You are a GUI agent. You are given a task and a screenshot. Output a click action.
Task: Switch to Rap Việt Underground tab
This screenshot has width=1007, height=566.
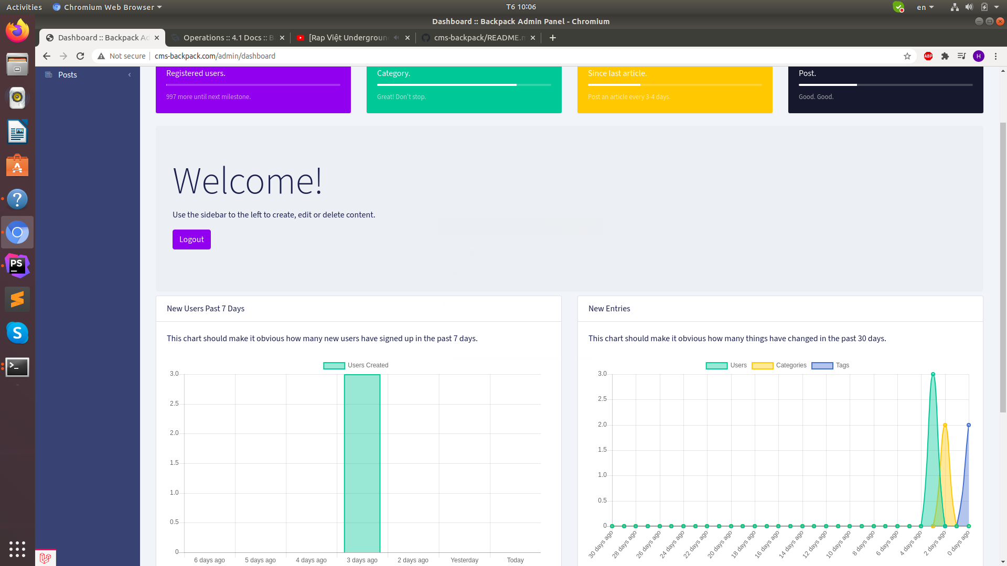pyautogui.click(x=352, y=38)
